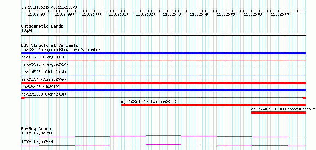Click the chr13:113624974..113625078 coordinate label

coord(49,7)
